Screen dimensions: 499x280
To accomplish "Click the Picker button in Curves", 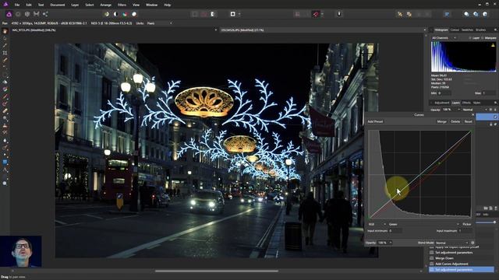I will pyautogui.click(x=467, y=225).
